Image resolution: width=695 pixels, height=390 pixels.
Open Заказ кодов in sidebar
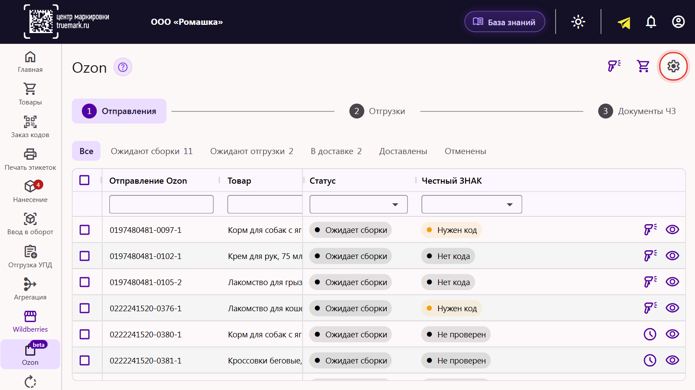coord(30,127)
